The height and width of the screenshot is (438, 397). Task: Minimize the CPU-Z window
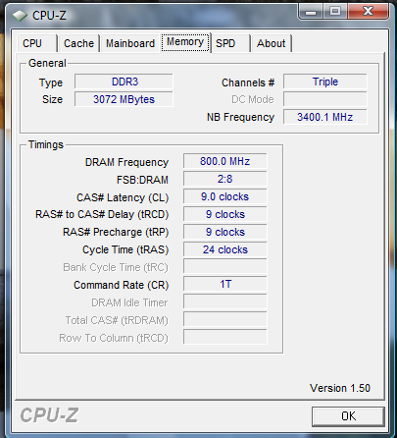click(311, 12)
